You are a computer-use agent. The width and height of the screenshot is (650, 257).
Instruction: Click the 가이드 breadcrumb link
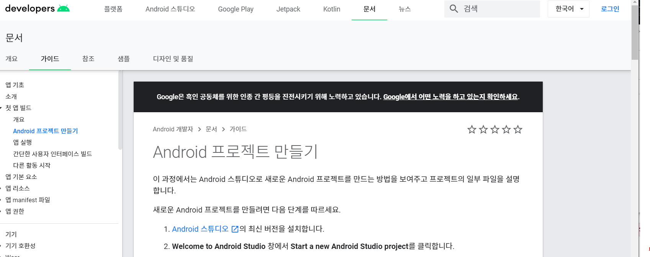(x=238, y=129)
